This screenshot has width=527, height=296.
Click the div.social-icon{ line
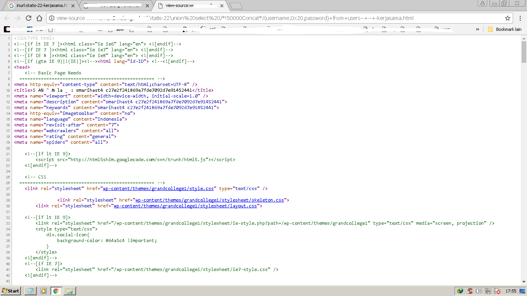coord(68,235)
